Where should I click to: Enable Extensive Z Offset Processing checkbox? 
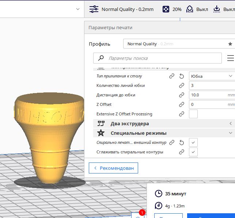(193, 114)
